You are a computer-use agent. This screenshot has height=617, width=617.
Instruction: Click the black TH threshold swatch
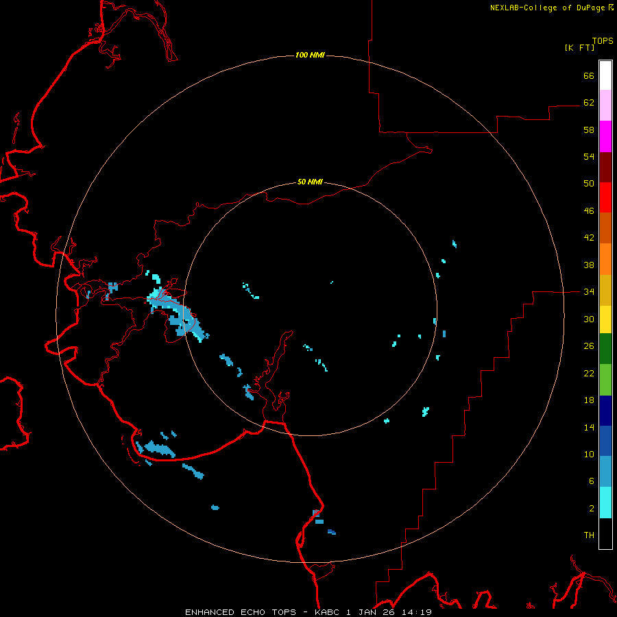click(605, 533)
